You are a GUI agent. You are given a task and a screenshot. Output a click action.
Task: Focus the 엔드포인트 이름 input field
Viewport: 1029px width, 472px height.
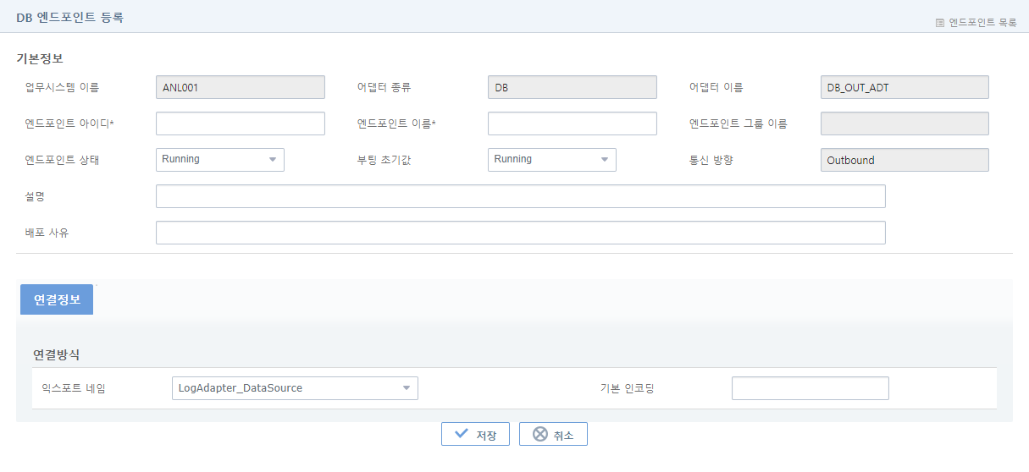pos(573,123)
